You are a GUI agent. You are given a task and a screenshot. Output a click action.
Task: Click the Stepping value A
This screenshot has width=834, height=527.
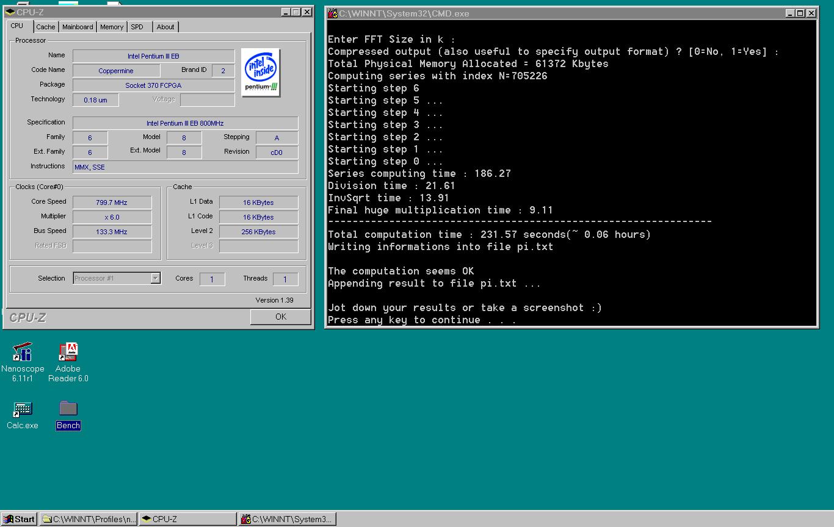tap(277, 138)
